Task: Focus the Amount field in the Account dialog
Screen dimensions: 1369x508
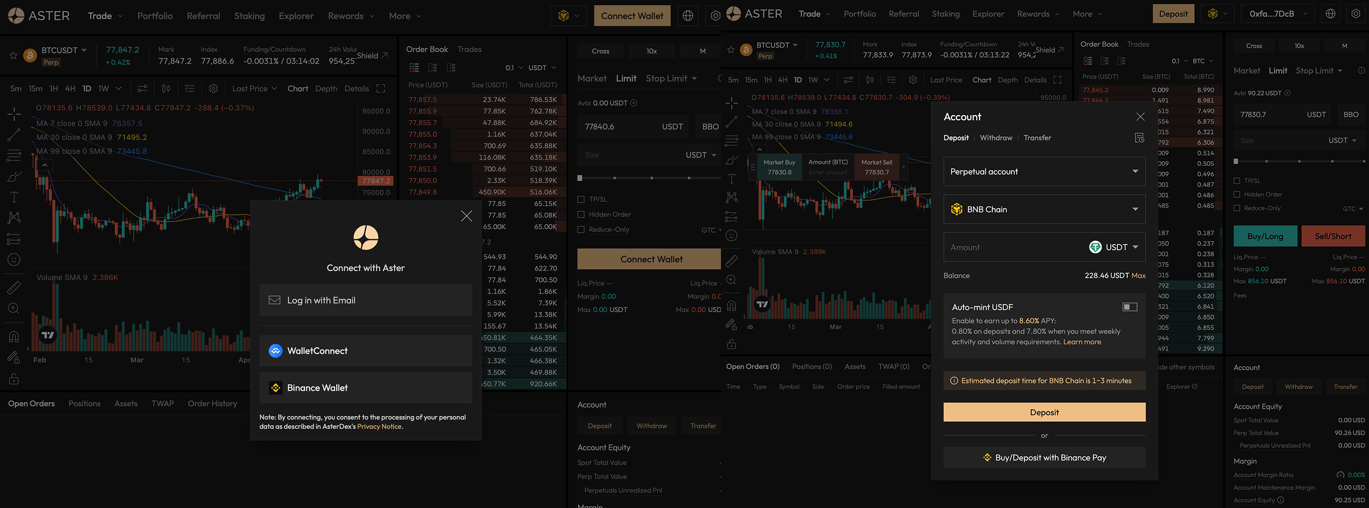Action: [1015, 247]
